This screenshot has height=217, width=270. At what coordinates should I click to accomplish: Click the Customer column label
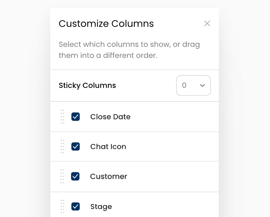coord(109,176)
